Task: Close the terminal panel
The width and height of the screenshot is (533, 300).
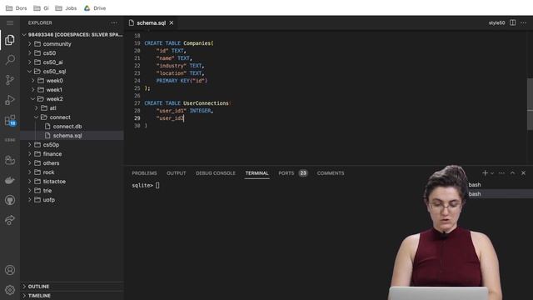Action: [x=524, y=173]
